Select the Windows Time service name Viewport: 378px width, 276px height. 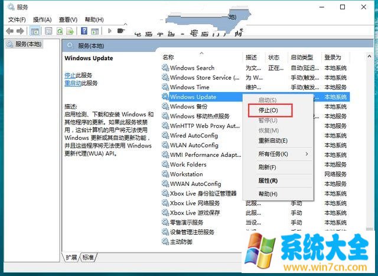190,87
